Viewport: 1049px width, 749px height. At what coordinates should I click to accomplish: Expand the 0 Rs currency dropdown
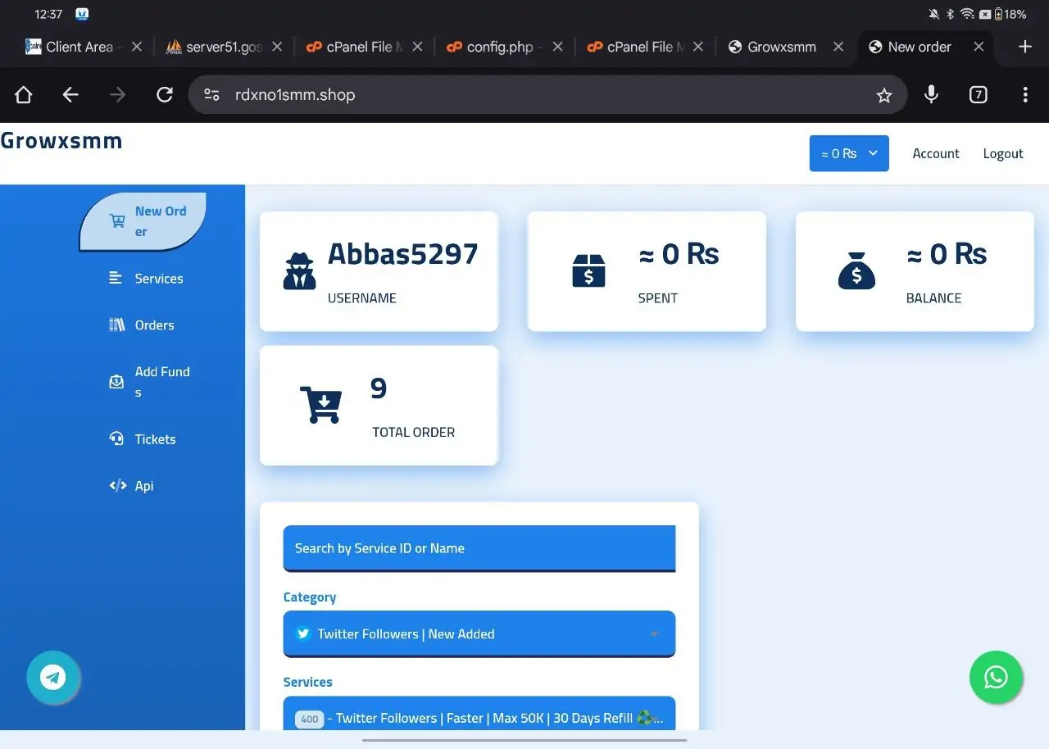pos(849,153)
